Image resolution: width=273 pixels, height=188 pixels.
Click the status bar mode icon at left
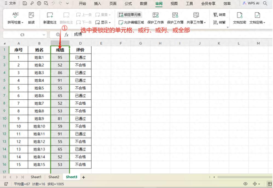pyautogui.click(x=6, y=184)
